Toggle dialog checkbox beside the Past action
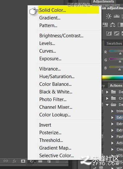Image resolution: width=123 pixels, height=169 pixels. 102,136
